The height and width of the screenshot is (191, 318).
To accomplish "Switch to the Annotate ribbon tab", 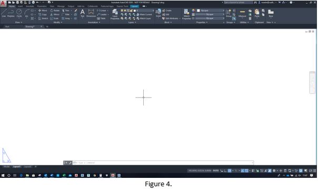I will pos(30,6).
